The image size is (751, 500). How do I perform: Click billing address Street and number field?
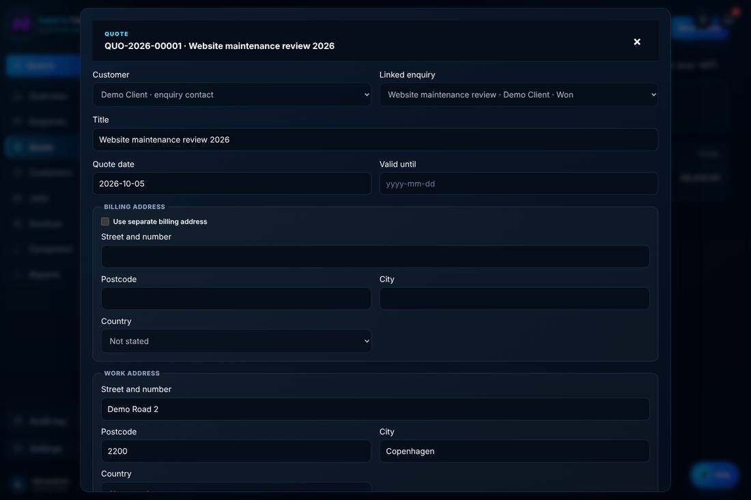(x=375, y=256)
